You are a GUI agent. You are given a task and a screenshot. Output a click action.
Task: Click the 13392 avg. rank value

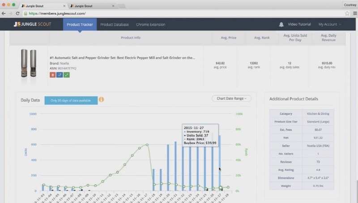(254, 63)
